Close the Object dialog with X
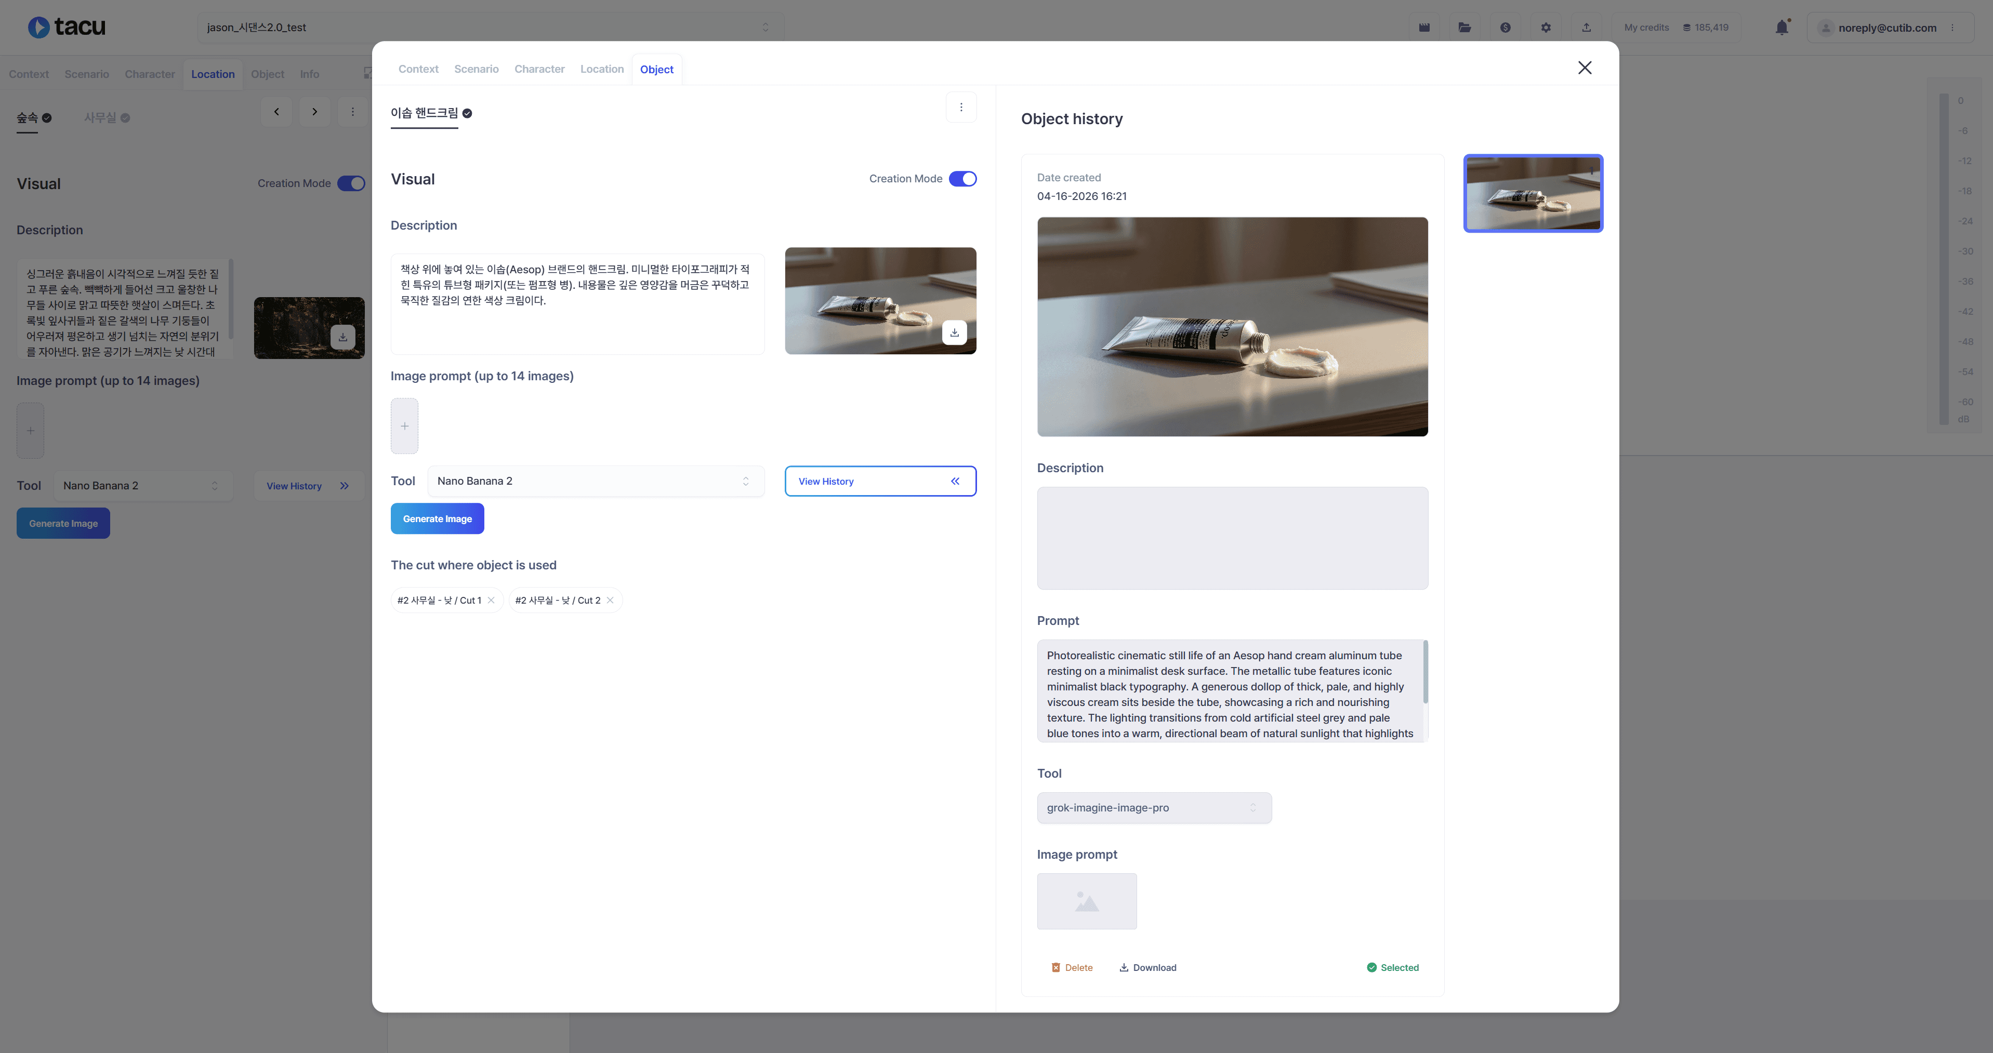 pyautogui.click(x=1585, y=68)
